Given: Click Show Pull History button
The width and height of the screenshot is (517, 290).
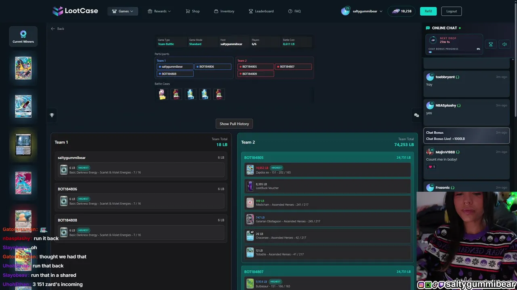Looking at the screenshot, I should point(234,124).
